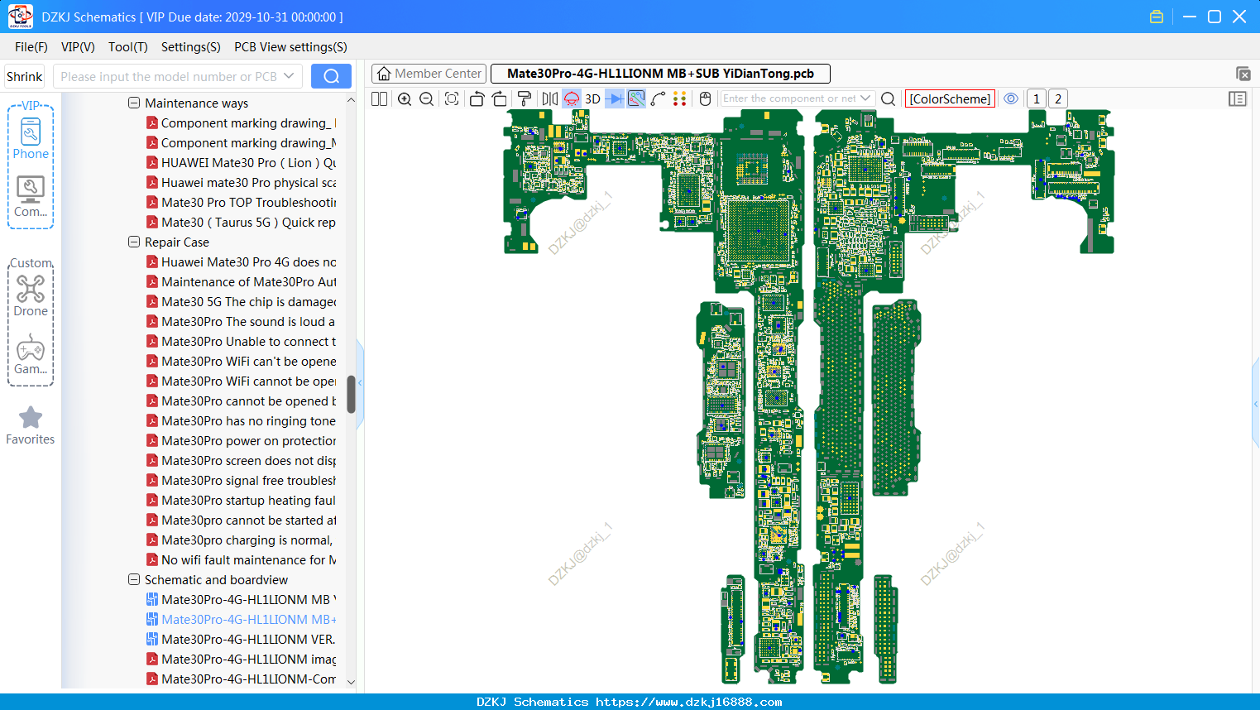
Task: Open Mate30 Pro TOP Troubleshooting document
Action: pyautogui.click(x=242, y=203)
